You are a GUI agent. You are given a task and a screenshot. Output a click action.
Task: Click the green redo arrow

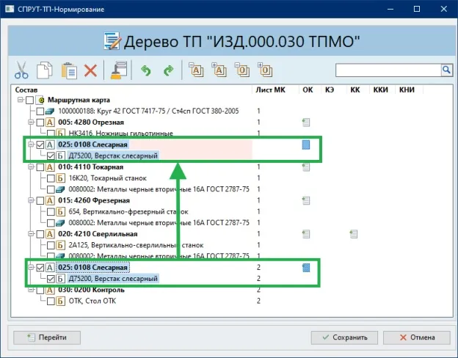168,71
